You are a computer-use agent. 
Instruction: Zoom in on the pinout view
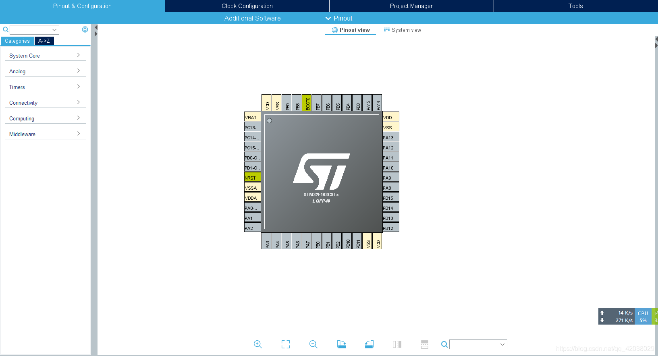[258, 344]
